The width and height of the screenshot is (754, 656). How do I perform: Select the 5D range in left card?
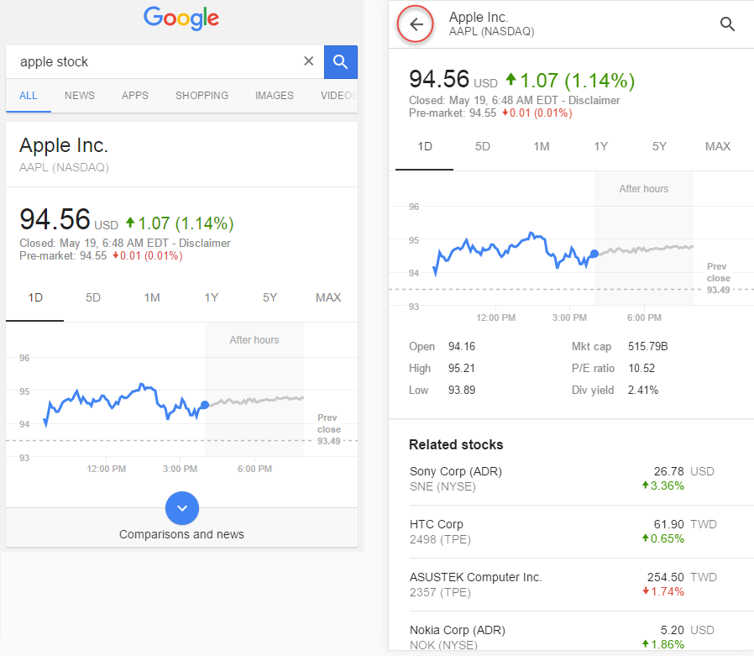point(93,297)
